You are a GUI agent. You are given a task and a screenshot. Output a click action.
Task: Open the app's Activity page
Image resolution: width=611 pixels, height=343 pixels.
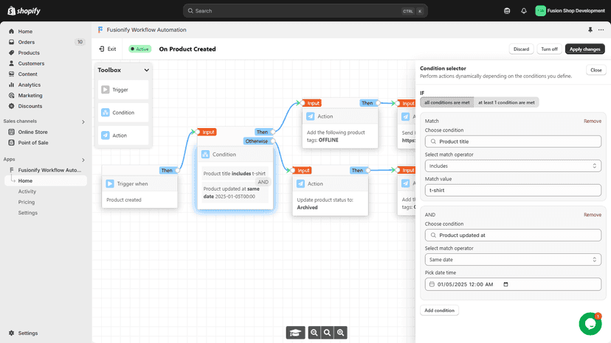pyautogui.click(x=27, y=191)
